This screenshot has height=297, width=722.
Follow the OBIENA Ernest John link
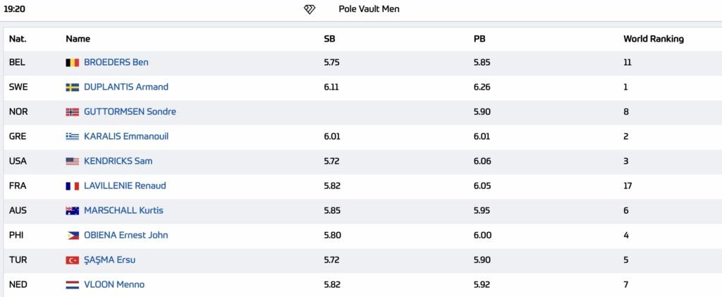[x=126, y=235]
